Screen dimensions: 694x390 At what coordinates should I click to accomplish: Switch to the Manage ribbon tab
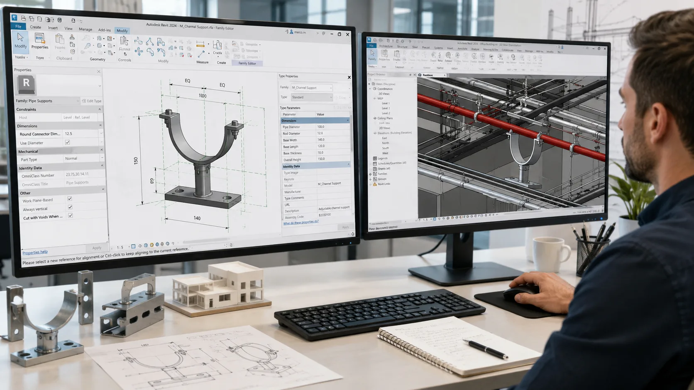86,29
